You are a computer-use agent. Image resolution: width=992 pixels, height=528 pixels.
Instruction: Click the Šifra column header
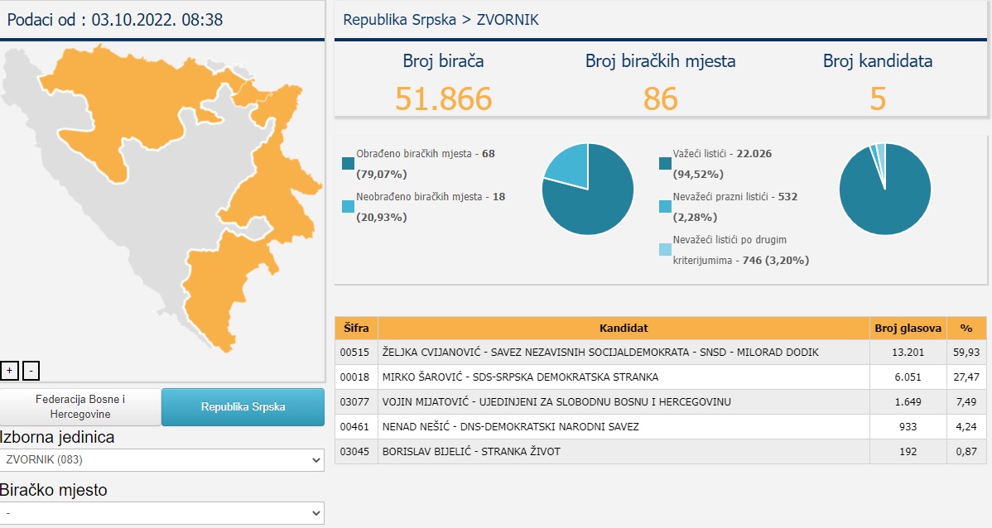(x=356, y=328)
